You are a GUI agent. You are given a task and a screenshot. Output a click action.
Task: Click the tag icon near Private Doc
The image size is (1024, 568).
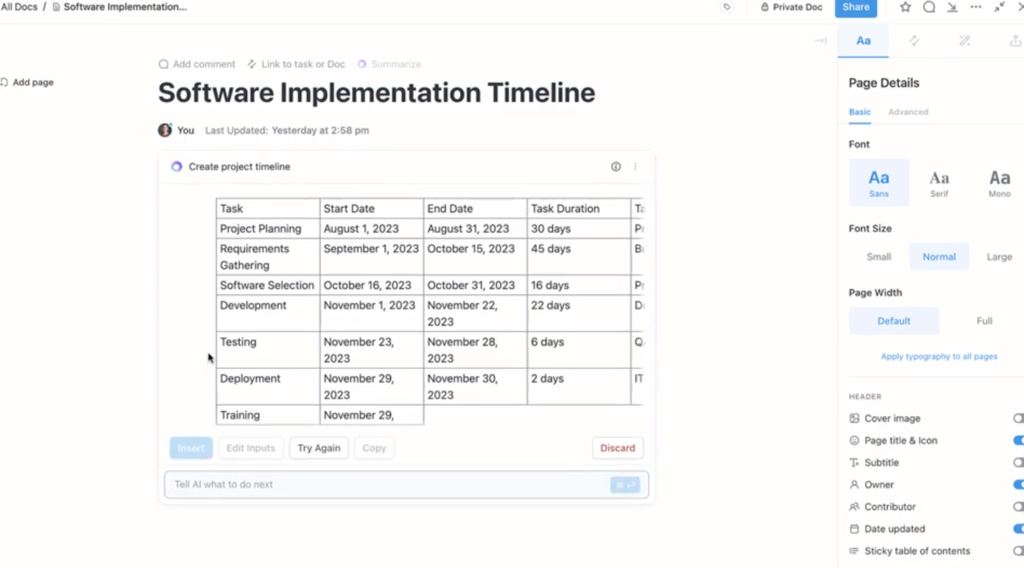pyautogui.click(x=727, y=7)
